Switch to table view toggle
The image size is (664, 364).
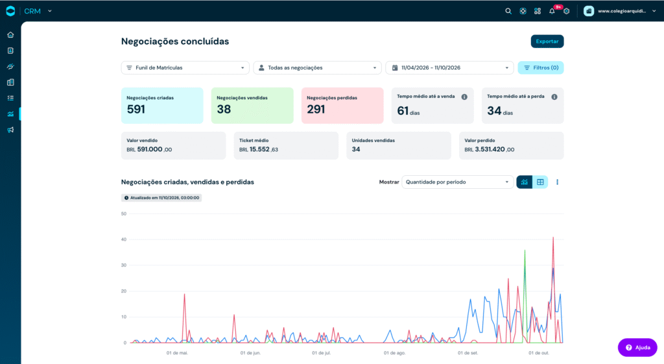[x=540, y=182]
